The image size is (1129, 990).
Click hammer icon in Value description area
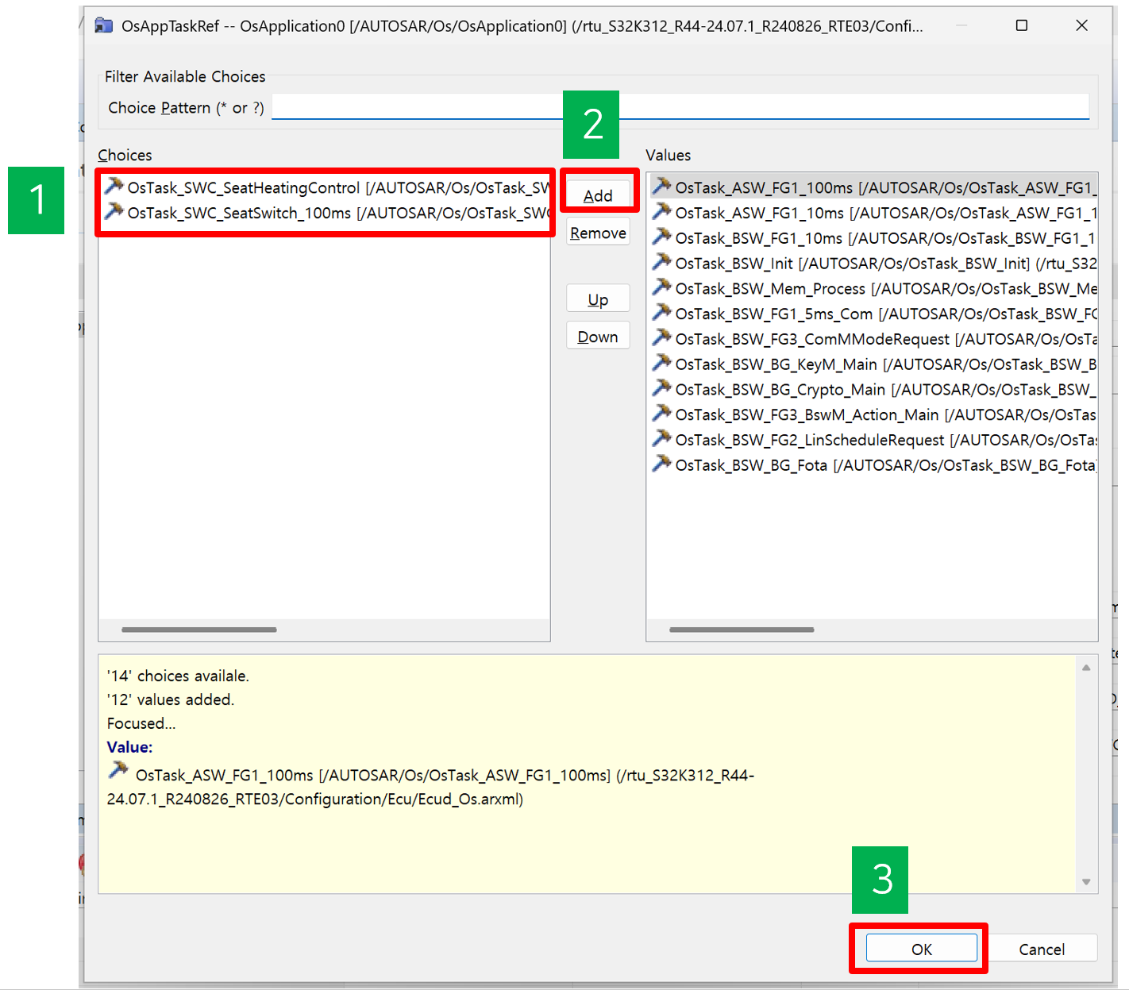tap(118, 771)
